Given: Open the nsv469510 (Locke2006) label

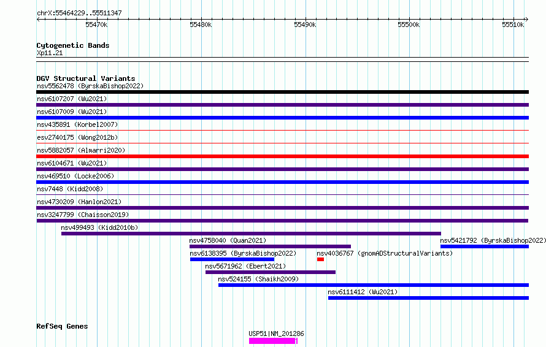Looking at the screenshot, I should click(75, 176).
